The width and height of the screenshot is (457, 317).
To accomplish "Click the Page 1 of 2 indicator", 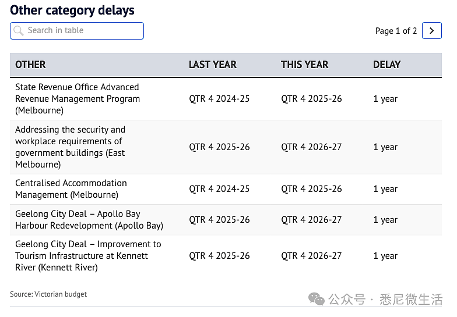I will (396, 31).
